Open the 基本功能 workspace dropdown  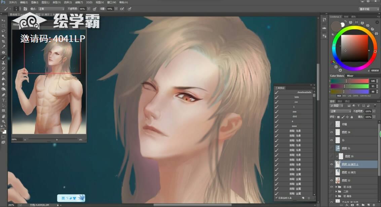(x=369, y=9)
